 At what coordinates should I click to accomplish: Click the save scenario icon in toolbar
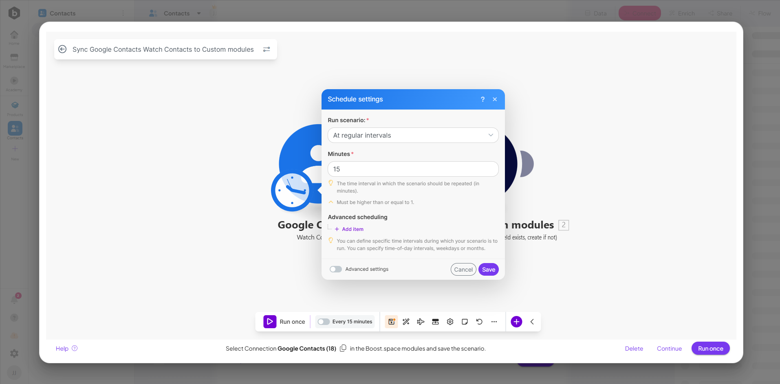391,322
